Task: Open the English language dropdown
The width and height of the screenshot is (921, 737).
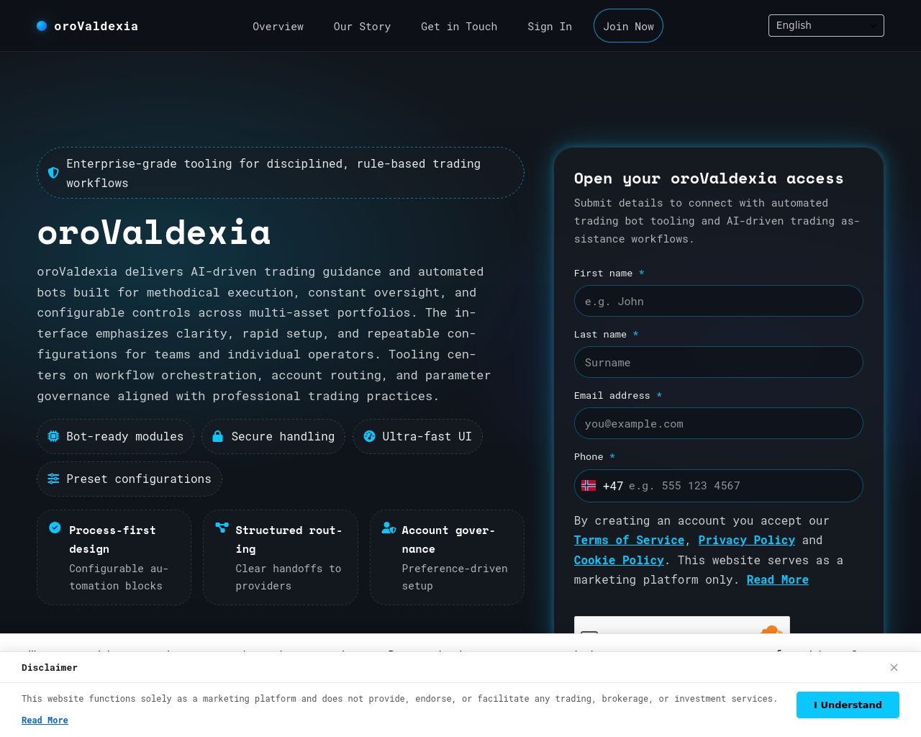Action: (x=826, y=25)
